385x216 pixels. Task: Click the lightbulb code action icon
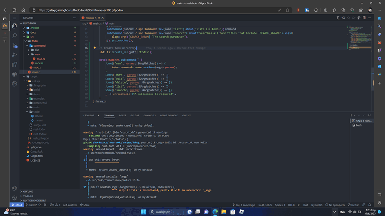click(x=94, y=48)
